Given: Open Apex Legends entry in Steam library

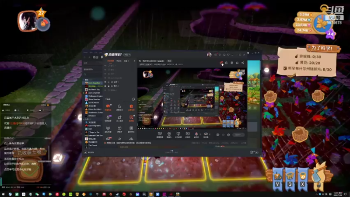Looking at the screenshot, I should (93, 93).
